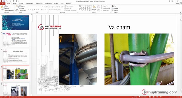This screenshot has height=98, width=182.
Task: Open the font color picker
Action: point(46,10)
